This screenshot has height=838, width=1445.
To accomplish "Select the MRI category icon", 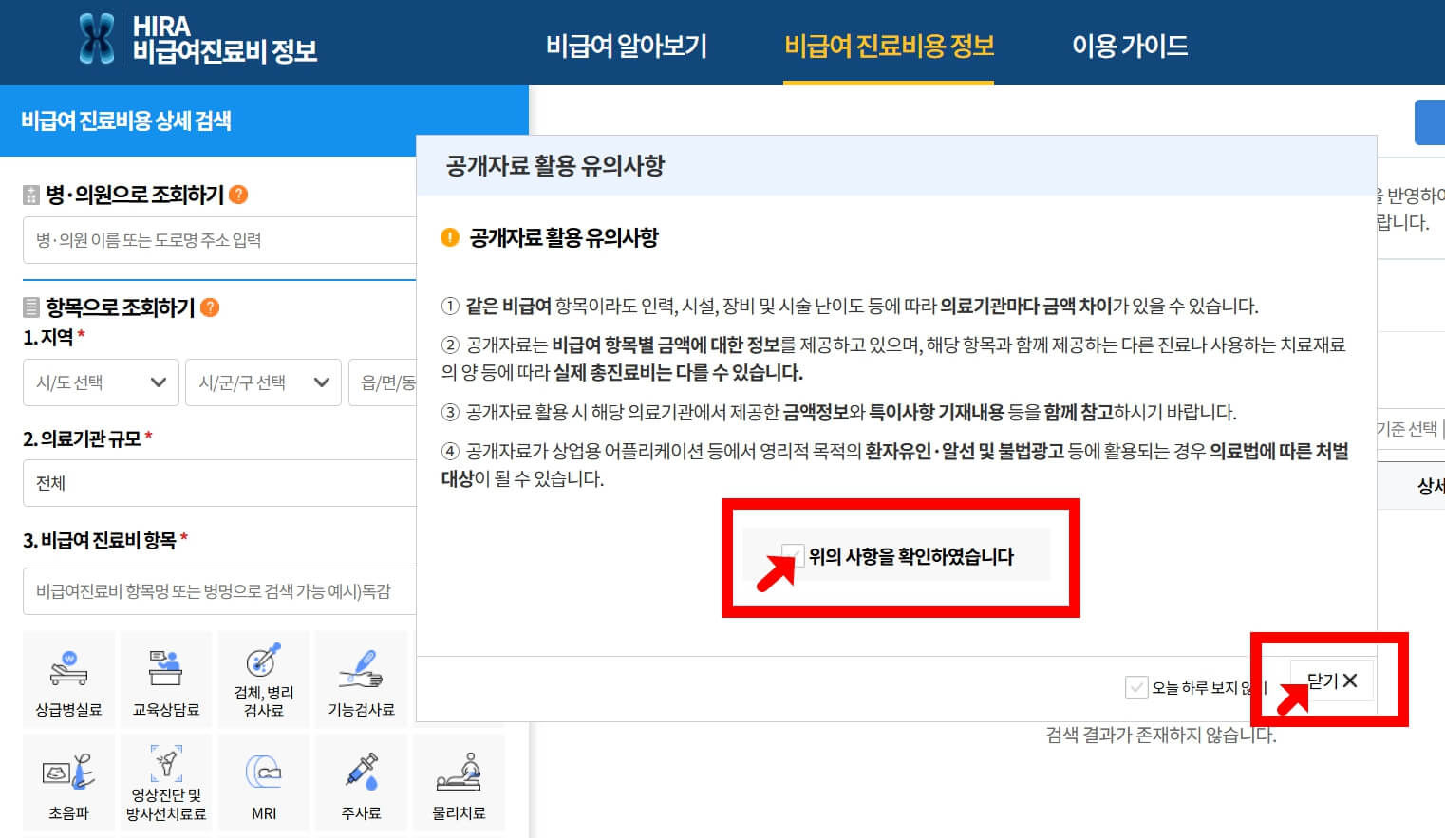I will pos(263,783).
